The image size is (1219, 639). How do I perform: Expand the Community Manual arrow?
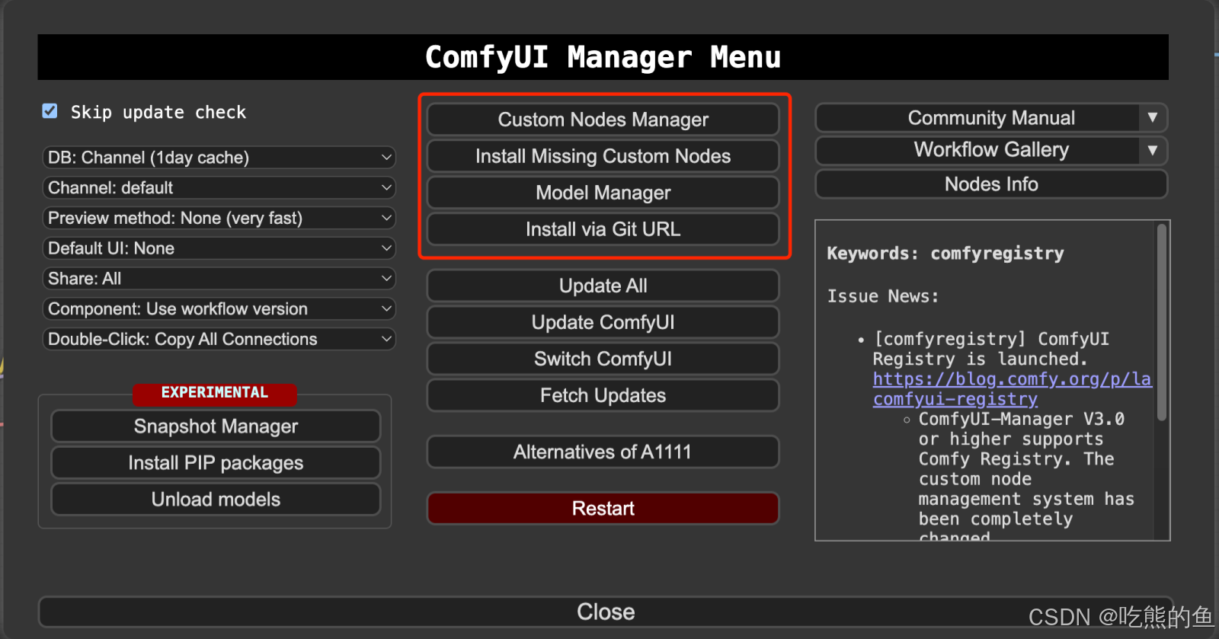click(1153, 118)
